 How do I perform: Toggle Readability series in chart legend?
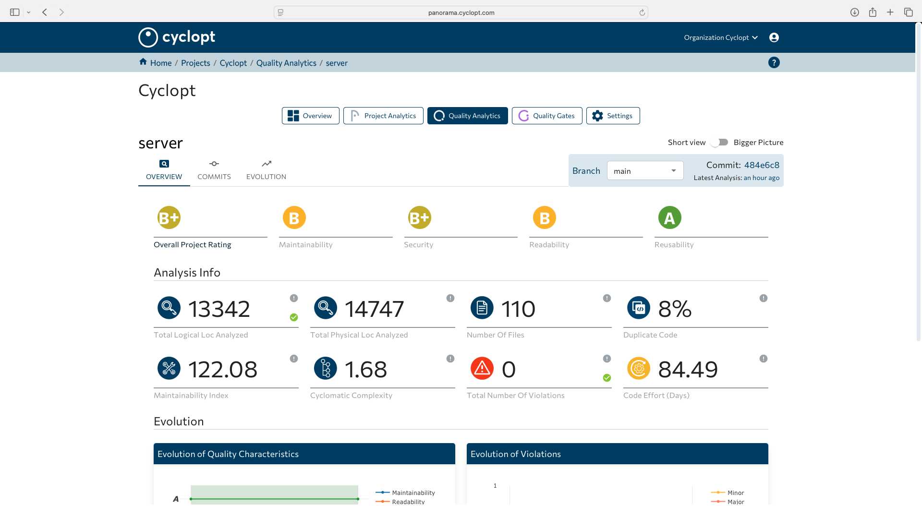[400, 502]
